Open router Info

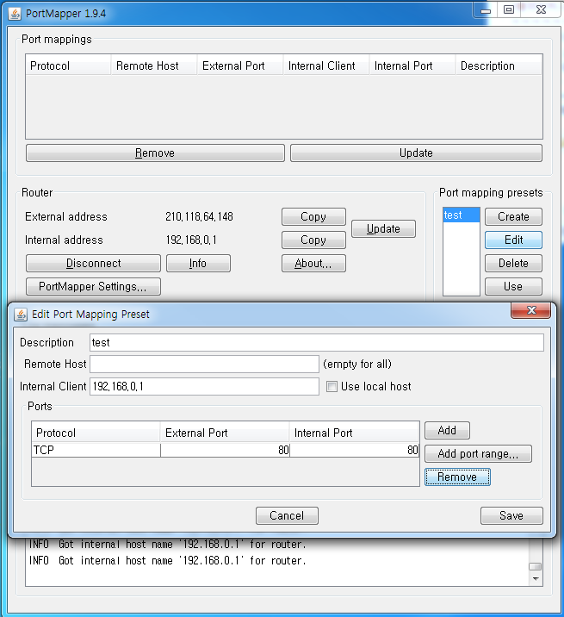point(198,263)
